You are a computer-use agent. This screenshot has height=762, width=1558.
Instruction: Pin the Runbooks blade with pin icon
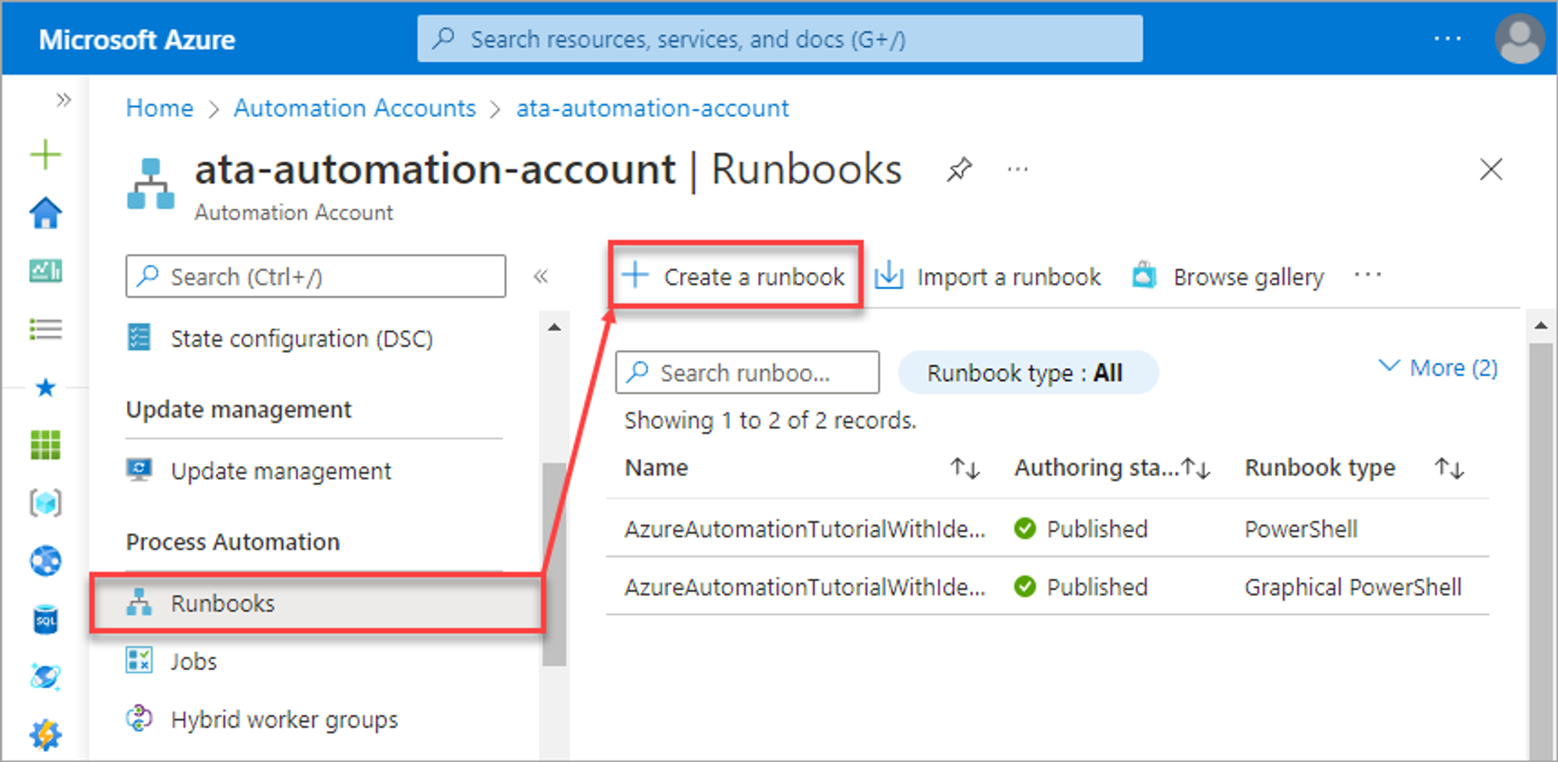coord(959,169)
